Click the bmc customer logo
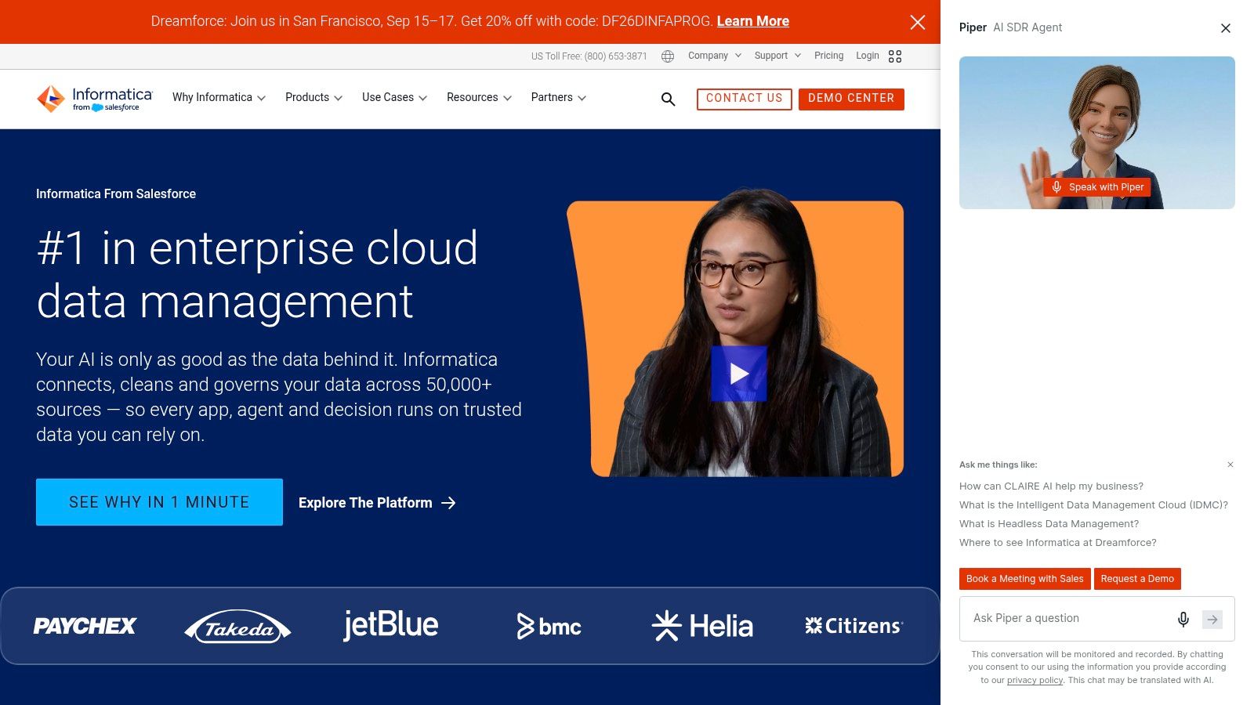The image size is (1254, 705). [549, 627]
